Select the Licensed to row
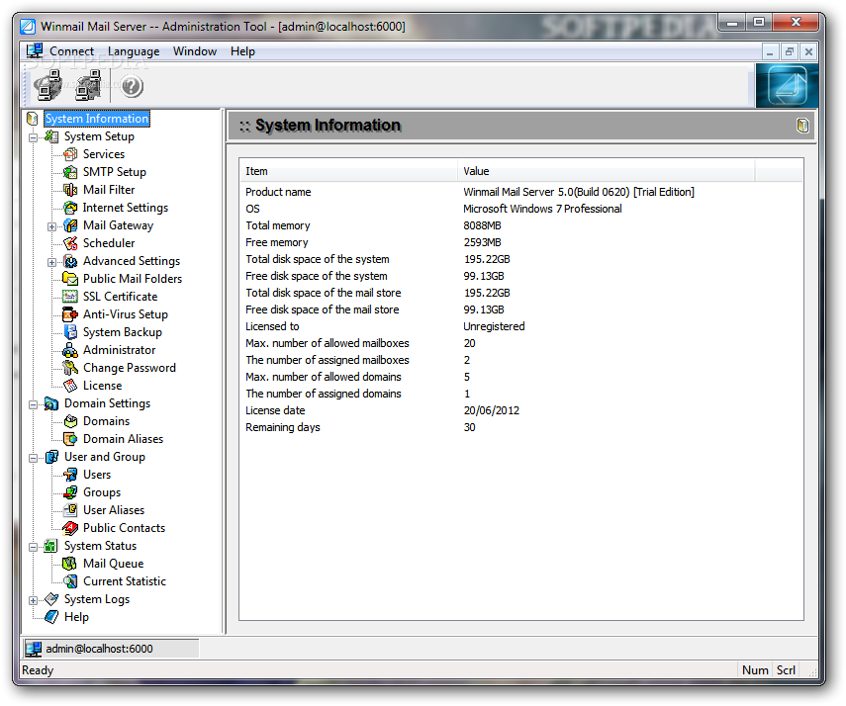Screen dimensions: 846x706 click(520, 326)
